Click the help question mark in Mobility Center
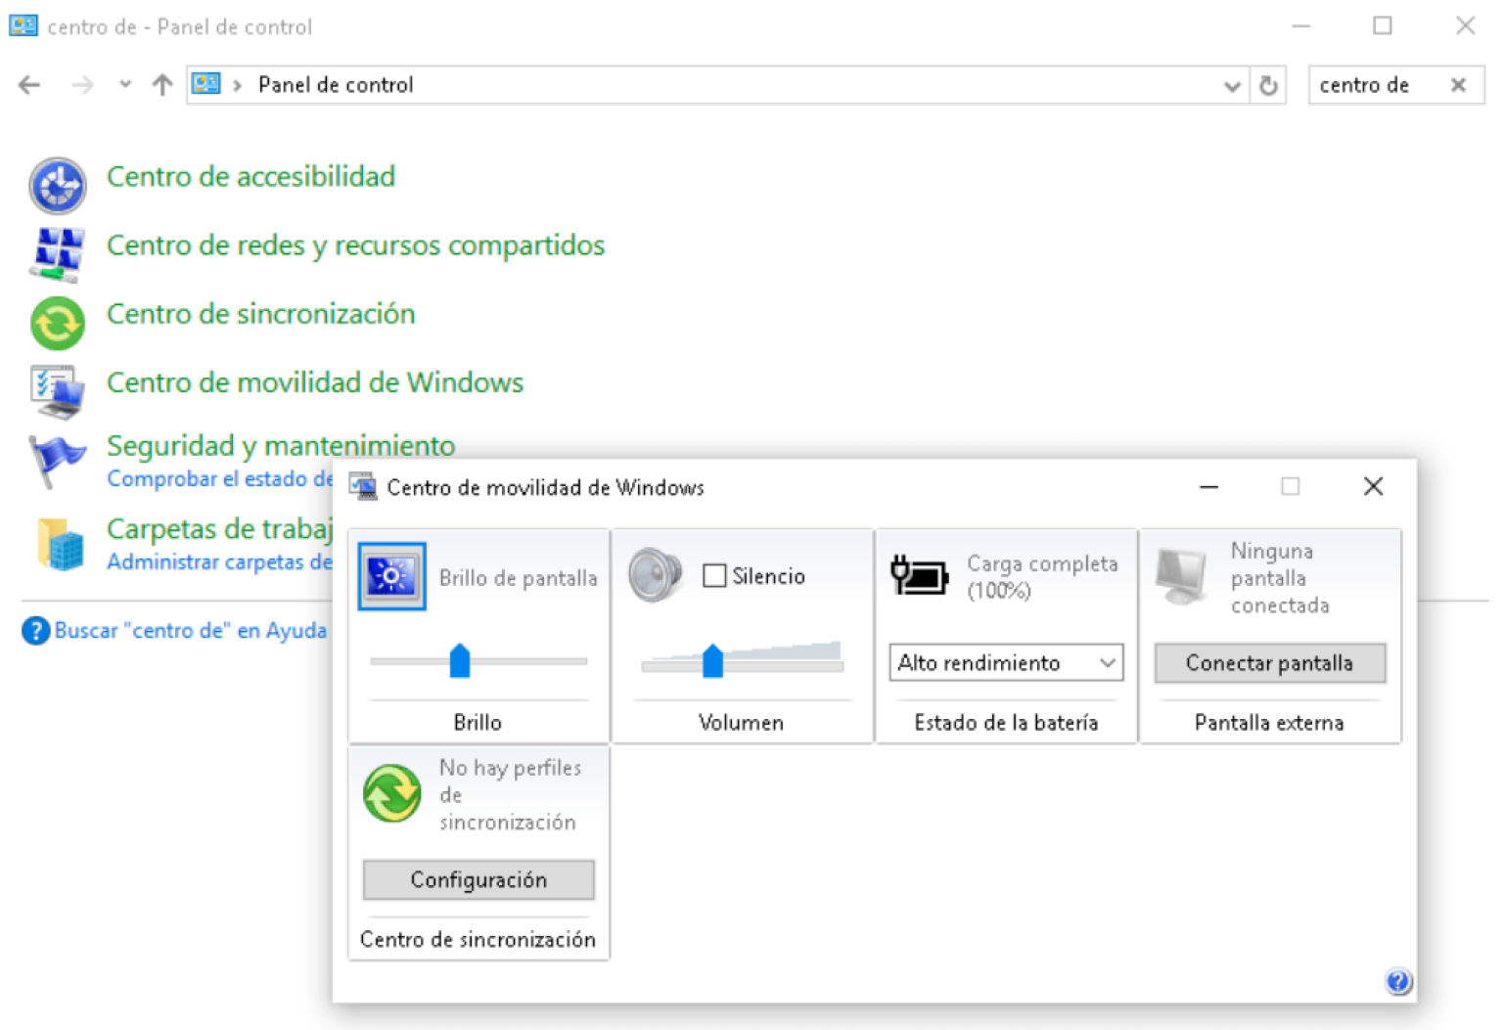1503x1030 pixels. (1397, 981)
